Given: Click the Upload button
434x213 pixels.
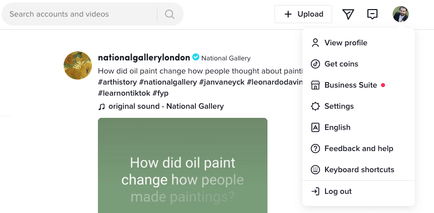Looking at the screenshot, I should coord(303,14).
